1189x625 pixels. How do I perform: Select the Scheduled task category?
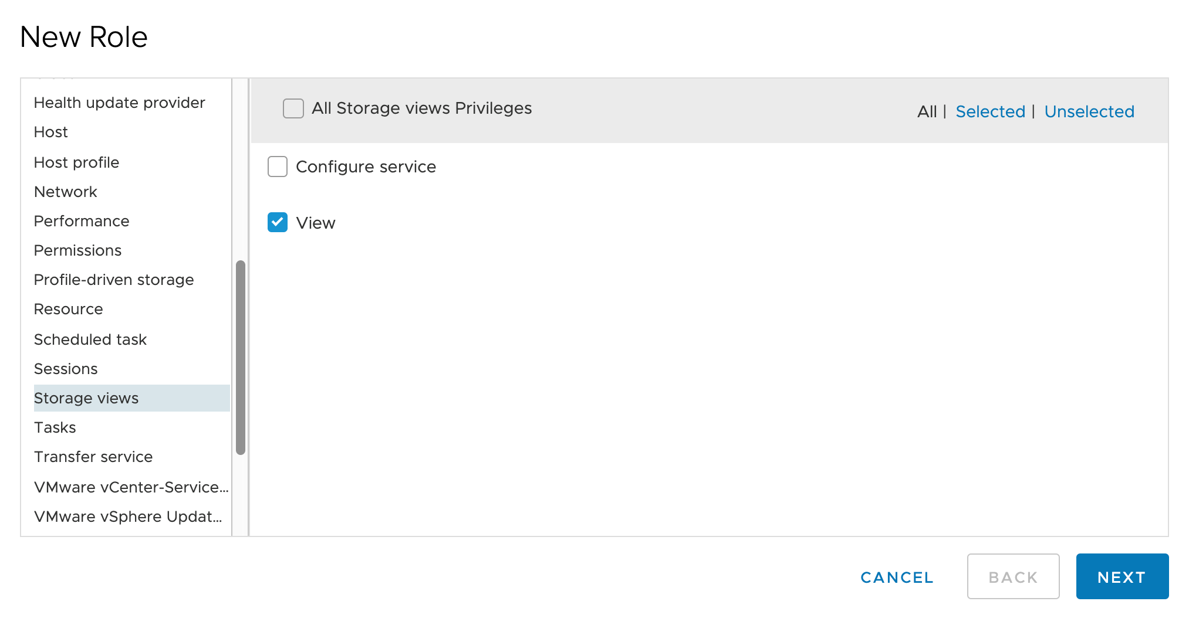click(90, 339)
